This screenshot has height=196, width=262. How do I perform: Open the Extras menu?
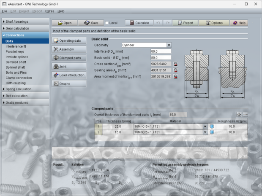point(49,11)
